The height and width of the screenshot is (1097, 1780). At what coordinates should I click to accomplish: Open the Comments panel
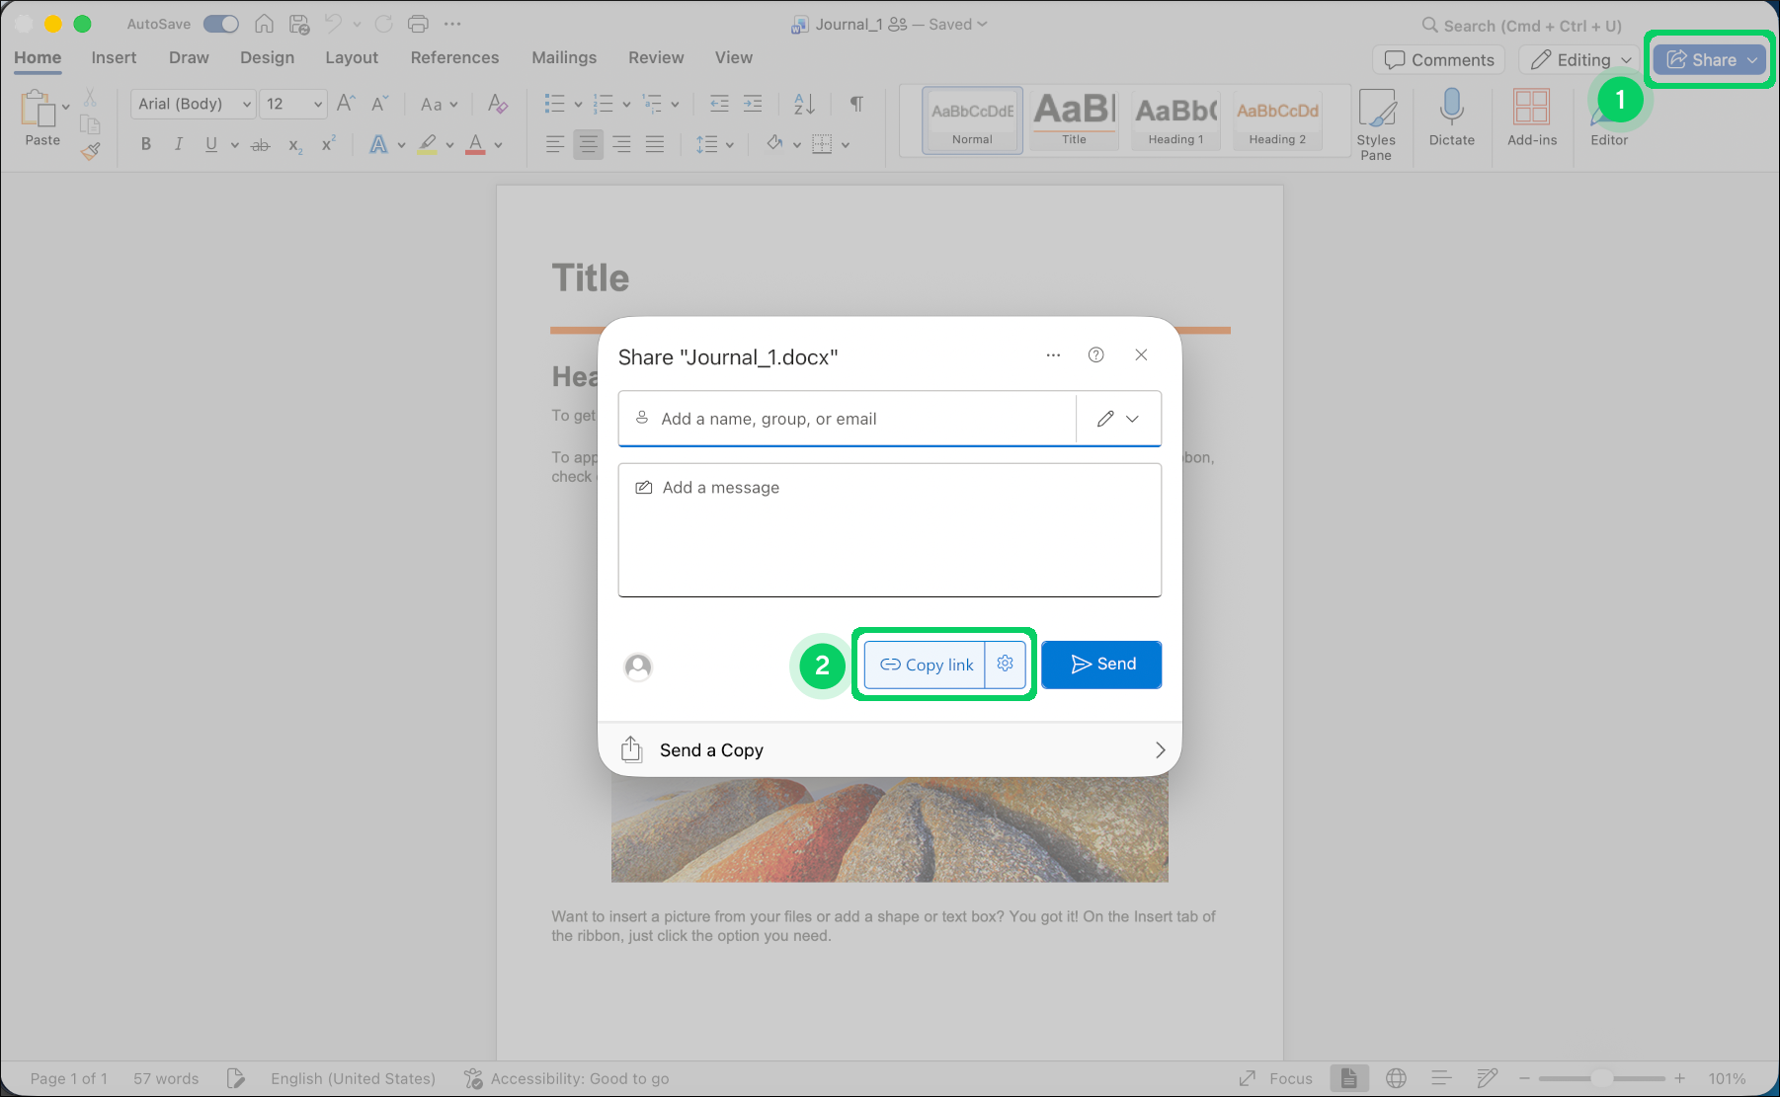(1437, 59)
